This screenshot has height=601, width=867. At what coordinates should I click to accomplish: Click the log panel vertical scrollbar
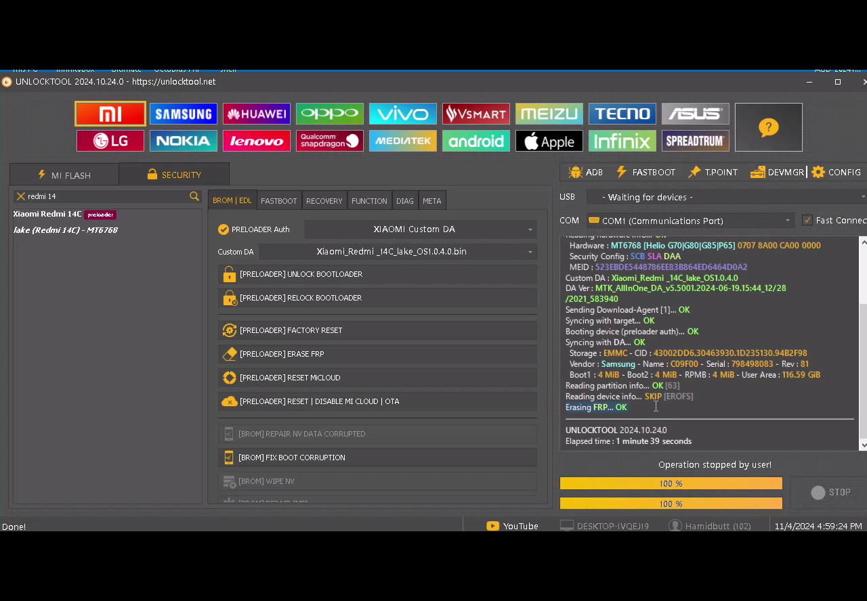[863, 343]
